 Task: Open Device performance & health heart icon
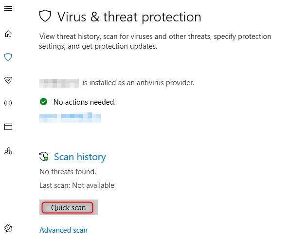8,80
